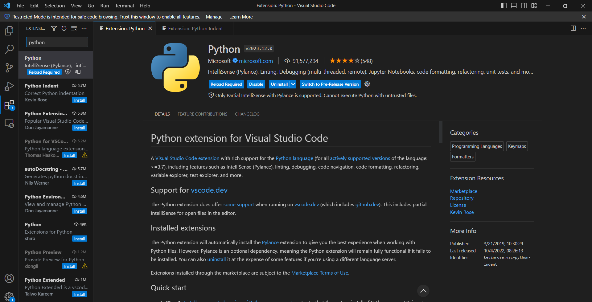Open the License resource link
The height and width of the screenshot is (302, 592).
[458, 205]
